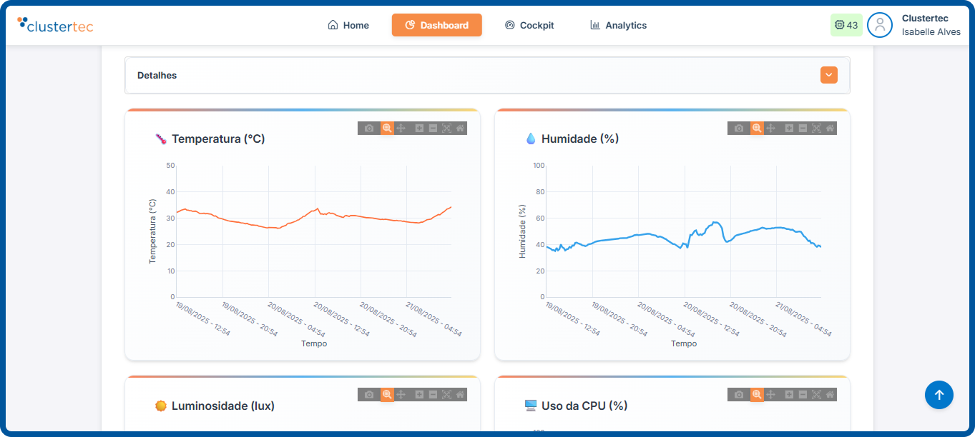Reset Temperatura chart axes using home icon

click(460, 128)
